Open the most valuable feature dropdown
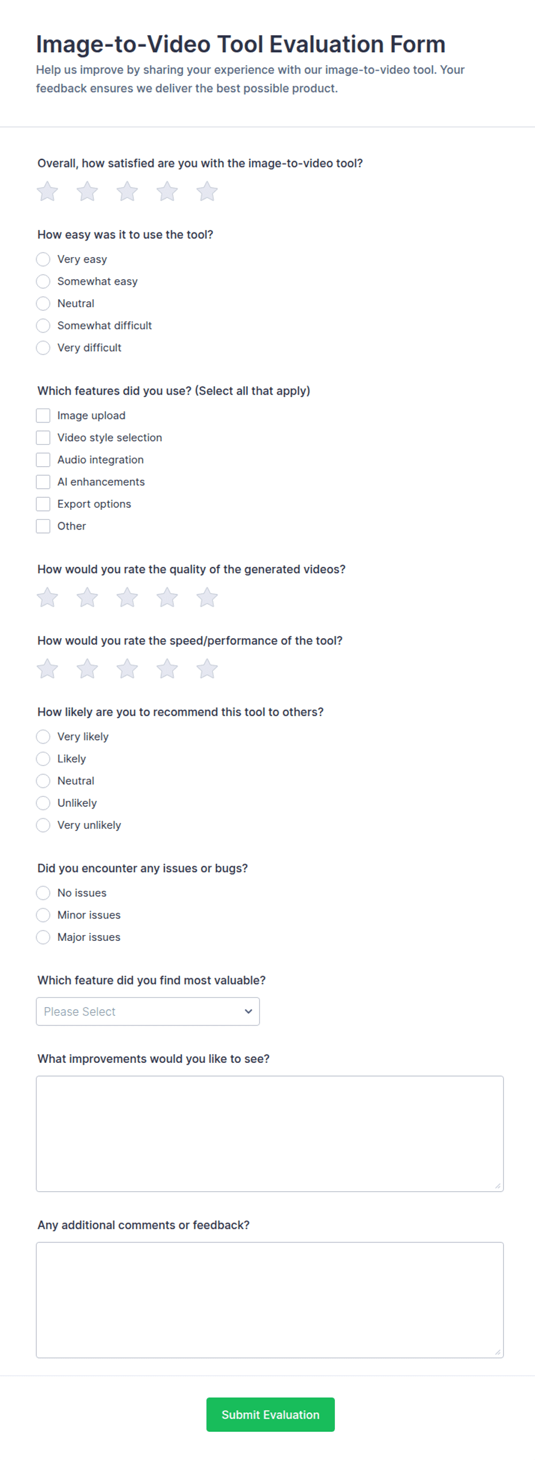Viewport: 535px width, 1460px height. (148, 1011)
